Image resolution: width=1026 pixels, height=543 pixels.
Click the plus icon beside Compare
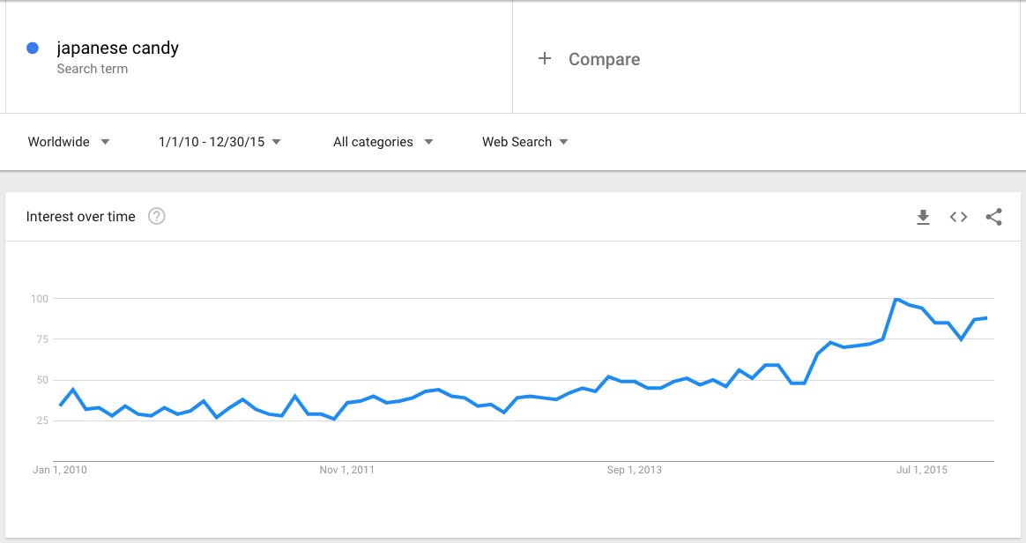tap(545, 59)
